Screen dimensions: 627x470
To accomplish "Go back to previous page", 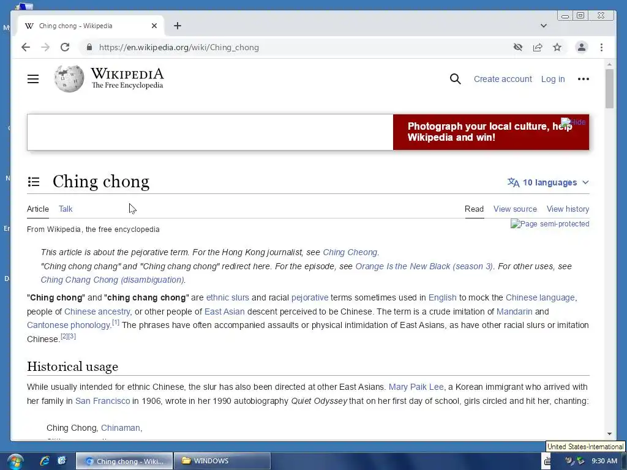I will pos(26,47).
